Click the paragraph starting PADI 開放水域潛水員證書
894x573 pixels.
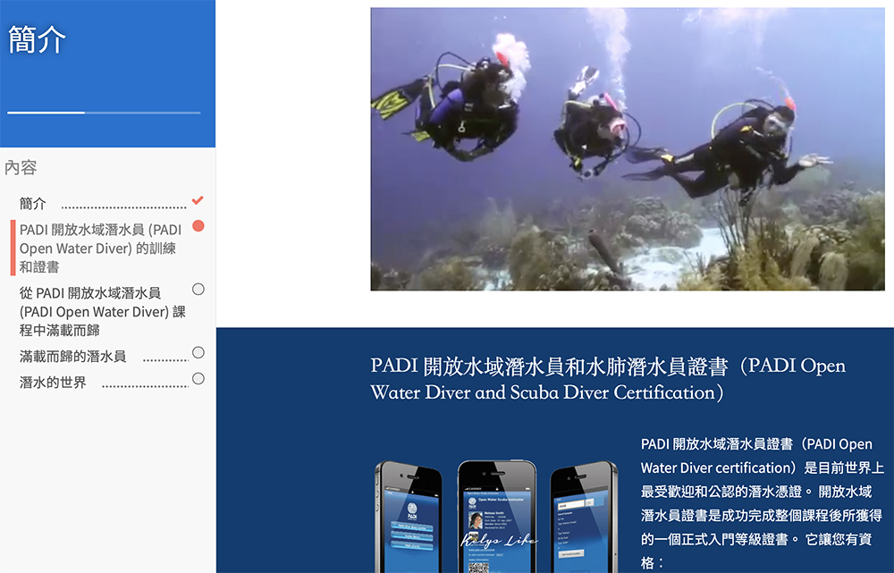[x=763, y=503]
